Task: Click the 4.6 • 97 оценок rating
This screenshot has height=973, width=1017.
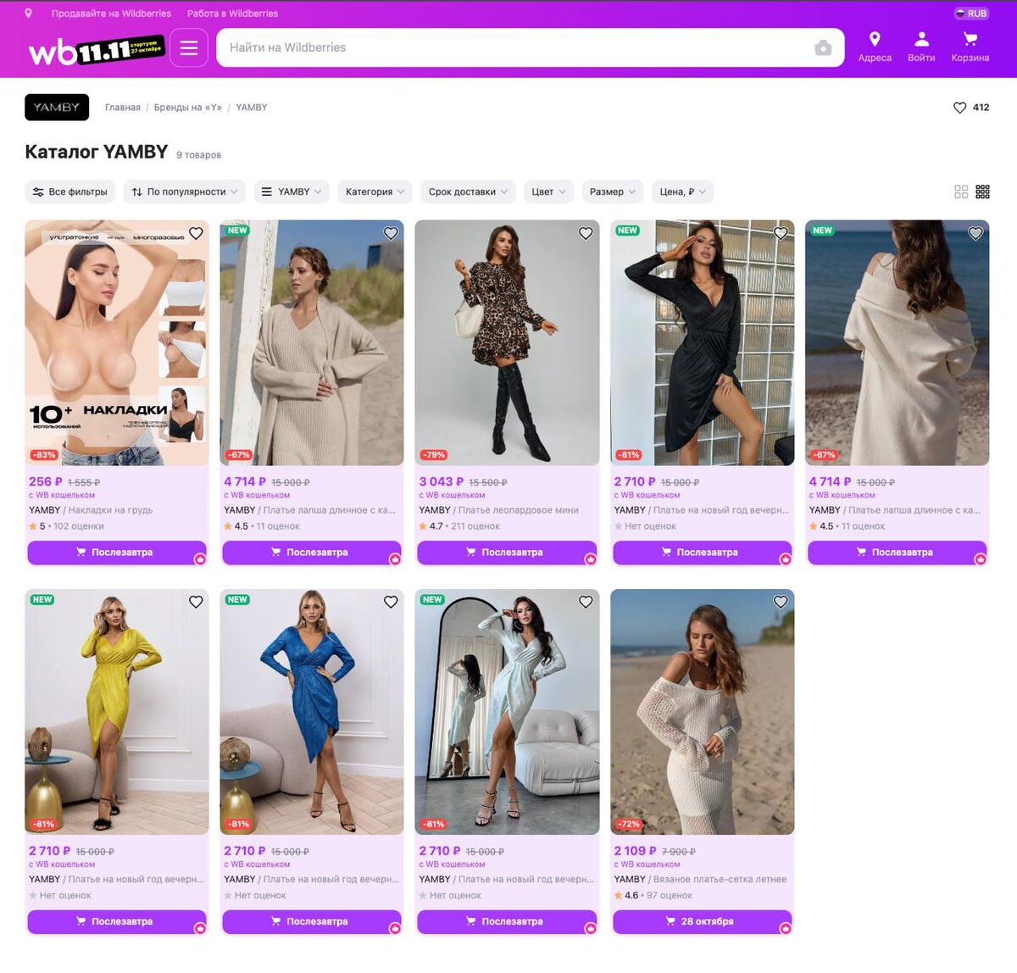Action: tap(653, 895)
